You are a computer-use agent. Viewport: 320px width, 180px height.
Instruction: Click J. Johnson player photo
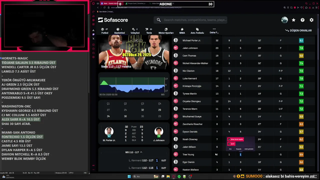tap(159, 131)
